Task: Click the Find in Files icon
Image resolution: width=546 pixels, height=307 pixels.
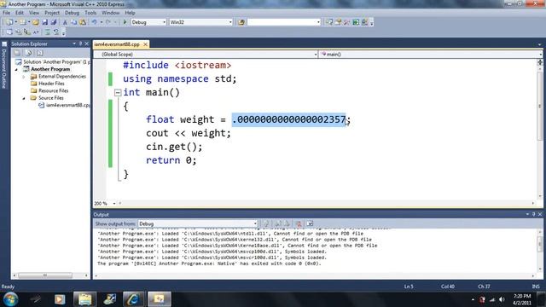Action: [x=241, y=22]
